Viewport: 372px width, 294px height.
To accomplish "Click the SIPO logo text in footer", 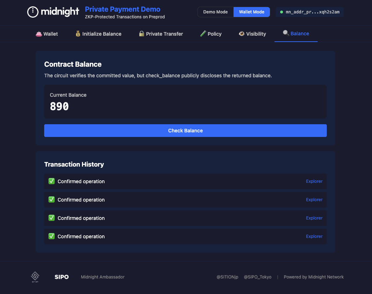I will click(x=62, y=277).
